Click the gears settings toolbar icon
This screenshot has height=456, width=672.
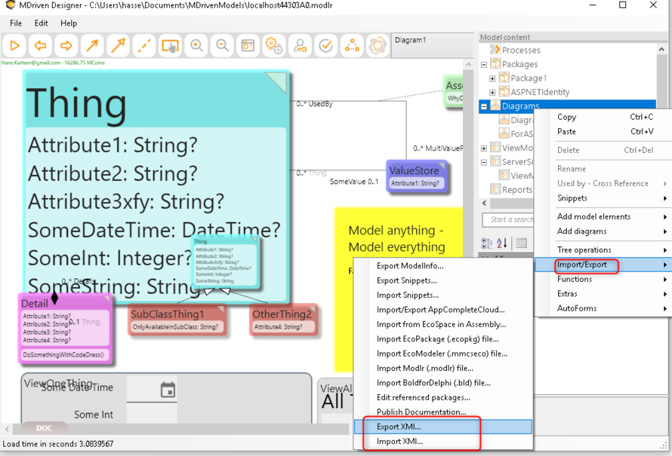[x=273, y=46]
